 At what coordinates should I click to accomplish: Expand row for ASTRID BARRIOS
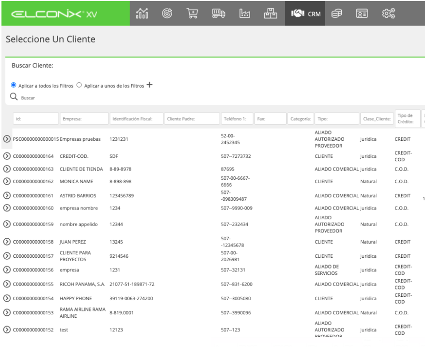[x=7, y=195]
